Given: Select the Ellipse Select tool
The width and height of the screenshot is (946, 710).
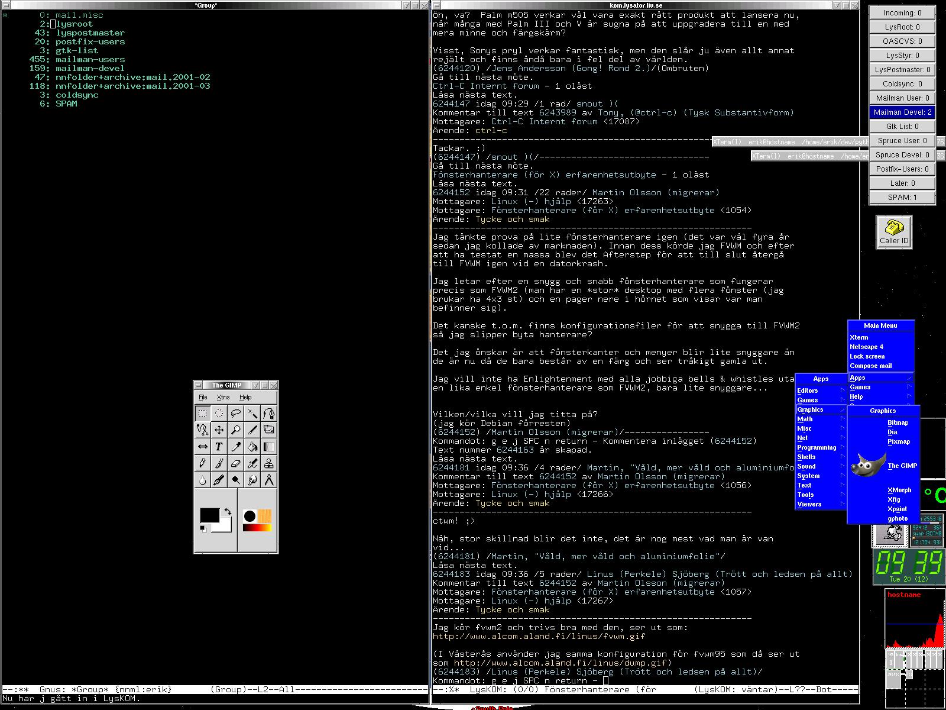Looking at the screenshot, I should click(x=219, y=414).
